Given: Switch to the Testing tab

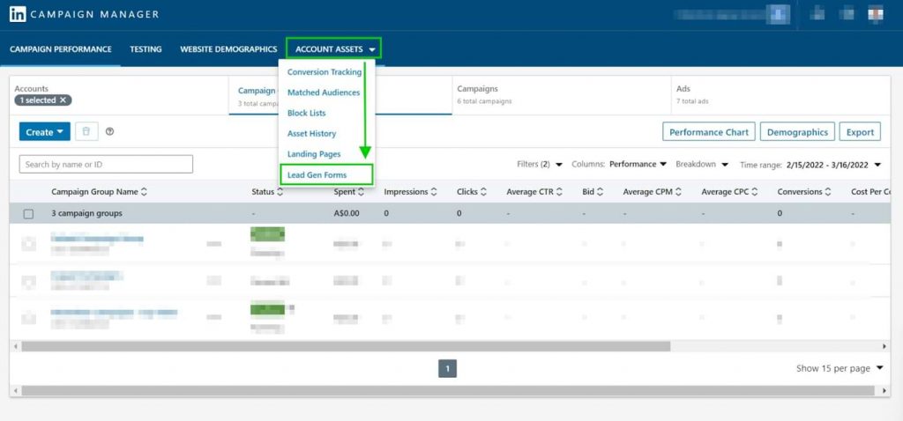Looking at the screenshot, I should click(146, 49).
